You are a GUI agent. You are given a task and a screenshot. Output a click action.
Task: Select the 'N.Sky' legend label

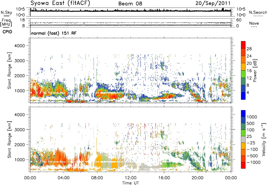tap(6, 12)
